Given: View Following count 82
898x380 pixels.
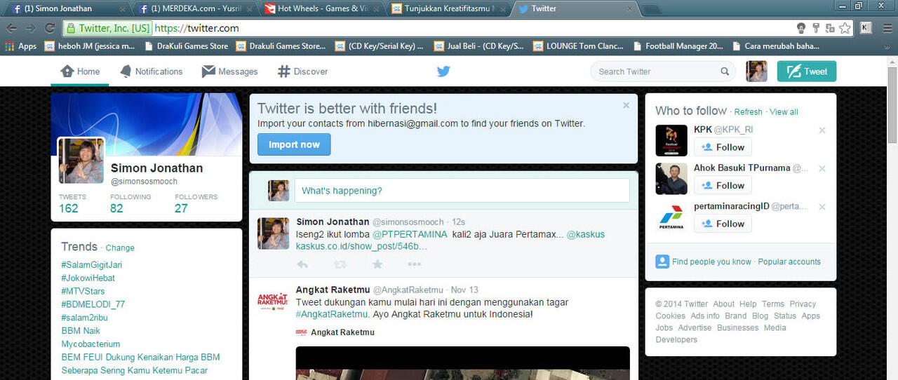Looking at the screenshot, I should point(130,203).
